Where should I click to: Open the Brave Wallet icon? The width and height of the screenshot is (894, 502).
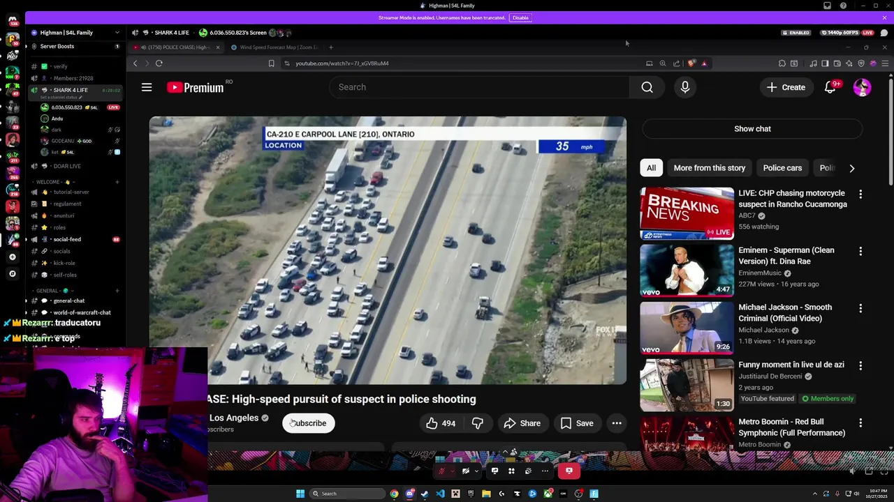click(837, 63)
